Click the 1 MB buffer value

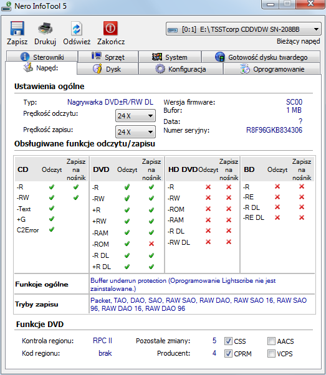click(x=294, y=110)
